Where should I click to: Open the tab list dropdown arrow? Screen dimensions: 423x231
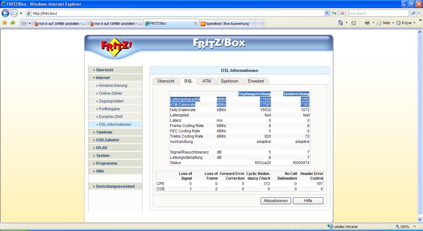coord(30,23)
